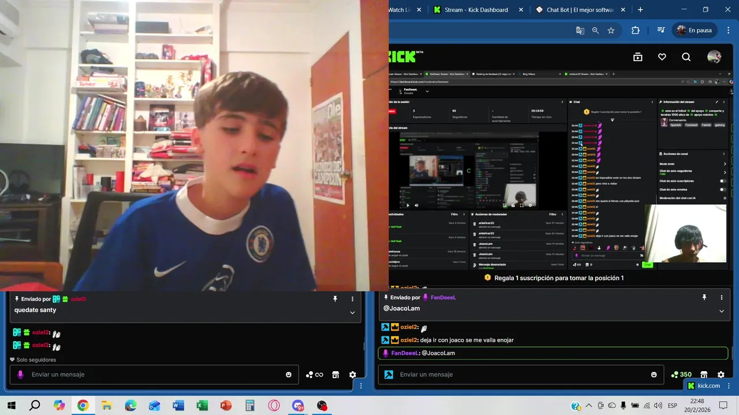Viewport: 739px width, 415px height.
Task: Expand 'Modo lento' in the streamed dashboard
Action: [725, 164]
